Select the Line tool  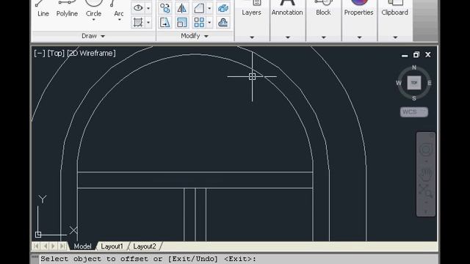(x=43, y=8)
